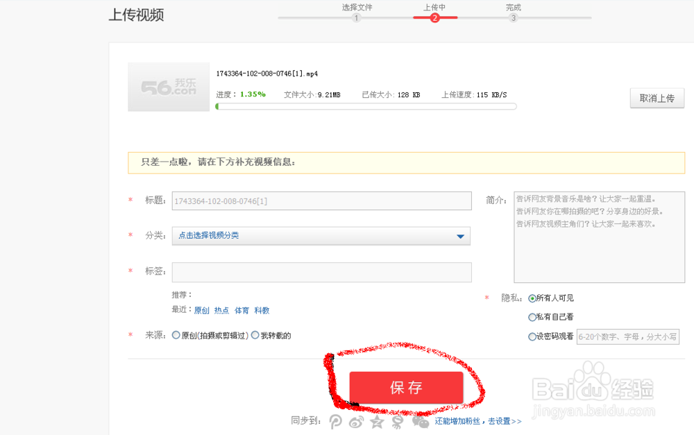Toggle the Renren sync icon
Image resolution: width=694 pixels, height=435 pixels.
tap(398, 422)
